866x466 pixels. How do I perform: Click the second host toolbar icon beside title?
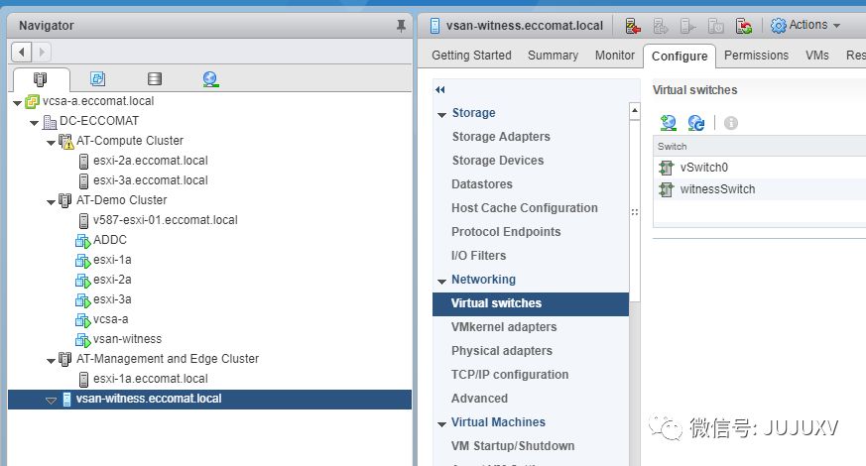click(661, 26)
